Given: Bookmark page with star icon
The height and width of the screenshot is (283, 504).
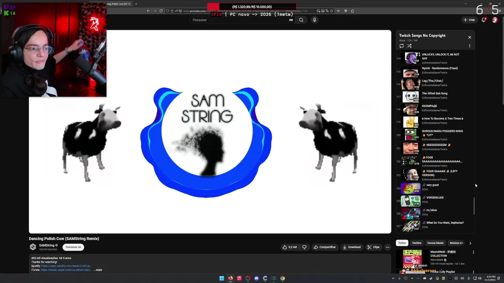Looking at the screenshot, I should coord(332,11).
